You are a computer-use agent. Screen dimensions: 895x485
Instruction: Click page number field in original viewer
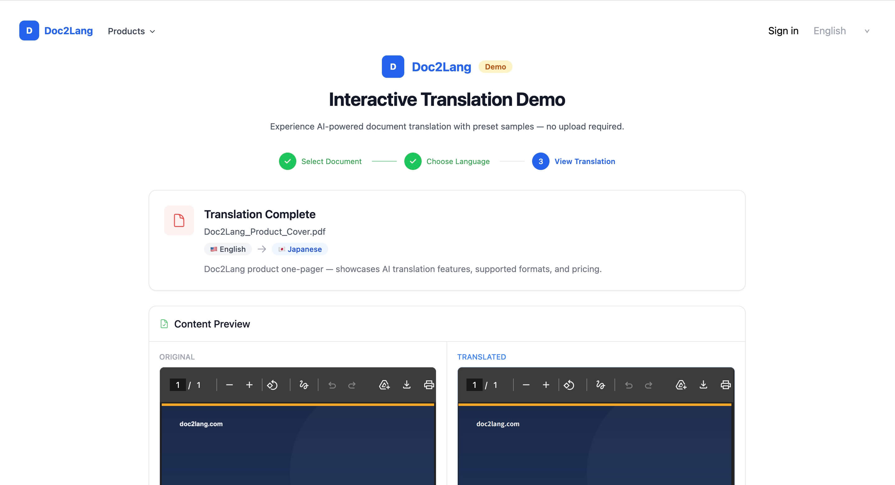pyautogui.click(x=178, y=385)
